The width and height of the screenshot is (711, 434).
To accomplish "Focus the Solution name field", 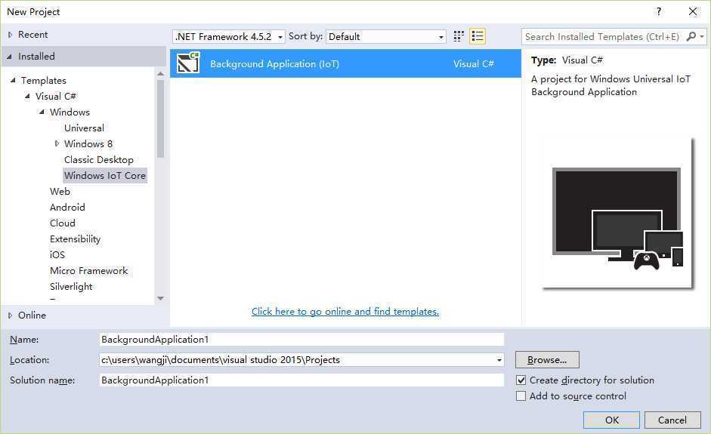I will tap(301, 380).
